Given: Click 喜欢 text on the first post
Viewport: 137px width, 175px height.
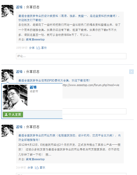Looking at the screenshot, I should tap(44, 48).
